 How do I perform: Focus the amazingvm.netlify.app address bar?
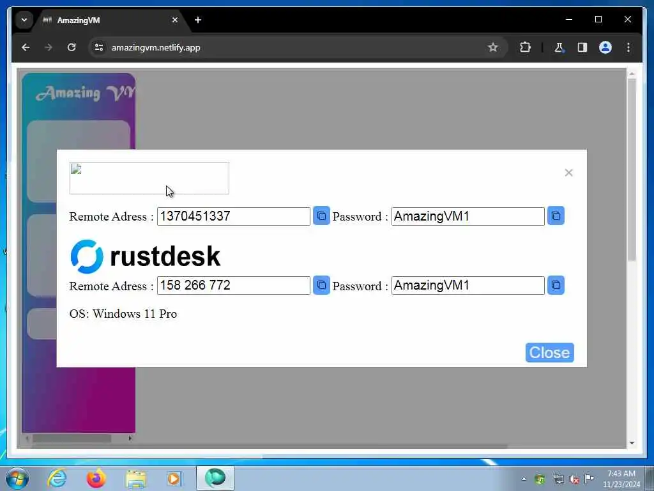coord(292,47)
